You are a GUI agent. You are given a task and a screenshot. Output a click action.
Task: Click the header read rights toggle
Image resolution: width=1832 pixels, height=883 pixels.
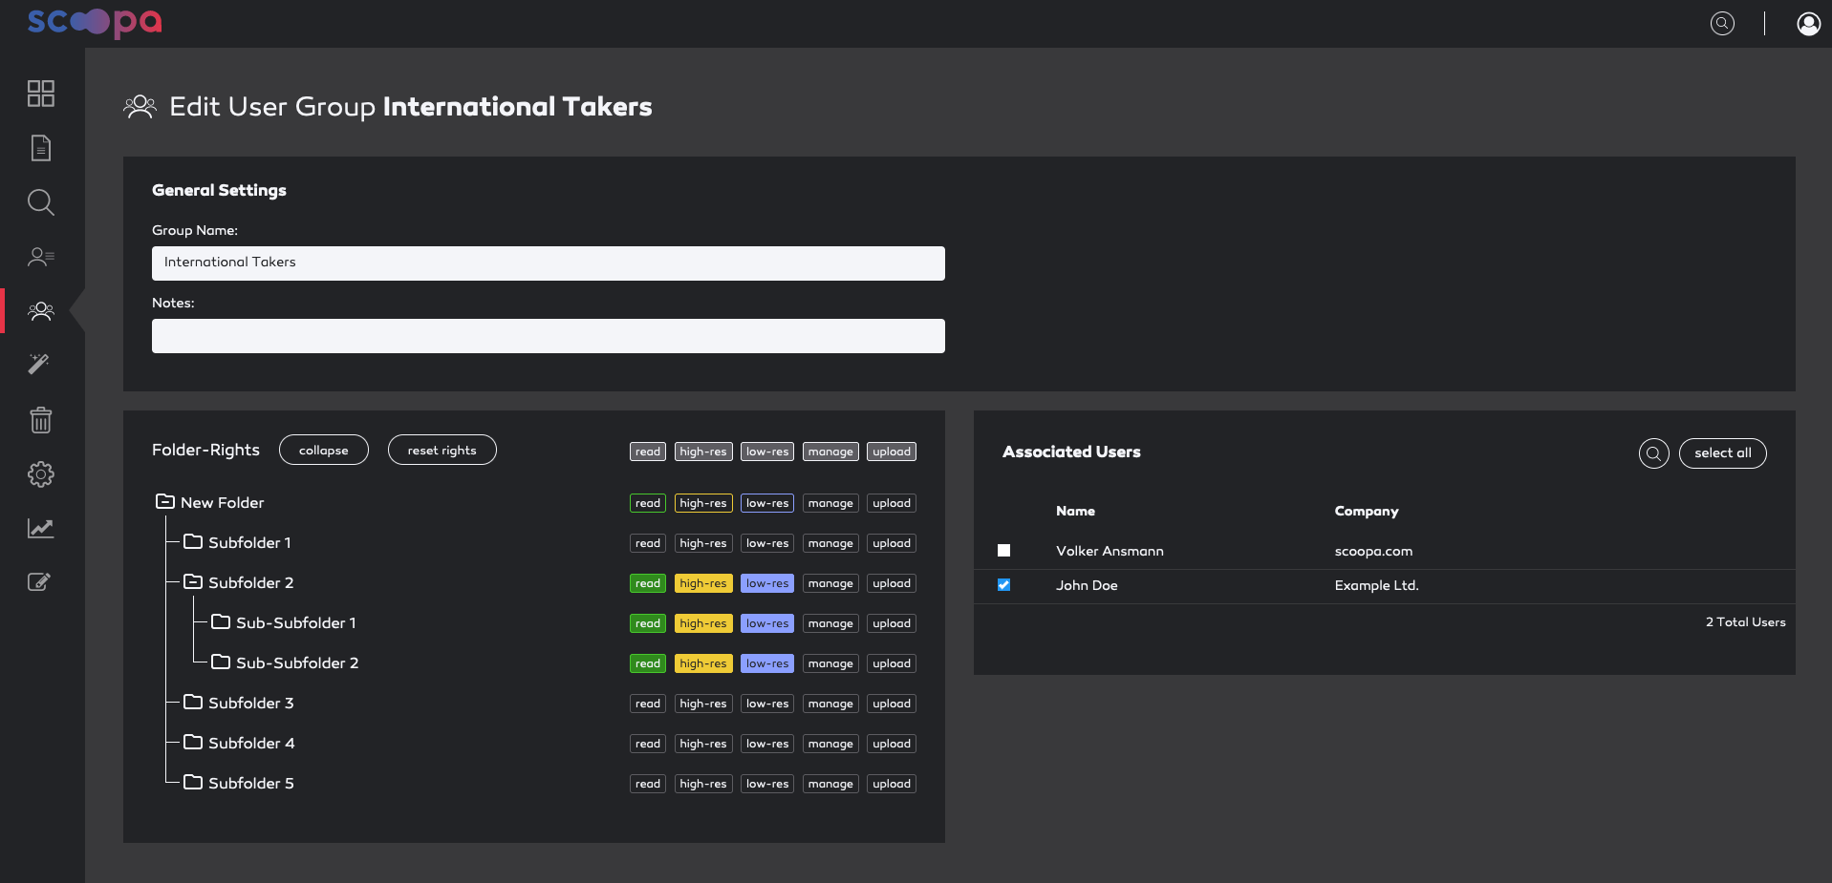click(x=648, y=452)
